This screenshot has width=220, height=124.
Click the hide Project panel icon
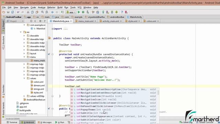45,21
